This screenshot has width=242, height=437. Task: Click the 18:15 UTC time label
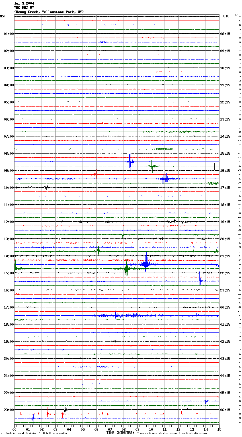tap(225, 205)
